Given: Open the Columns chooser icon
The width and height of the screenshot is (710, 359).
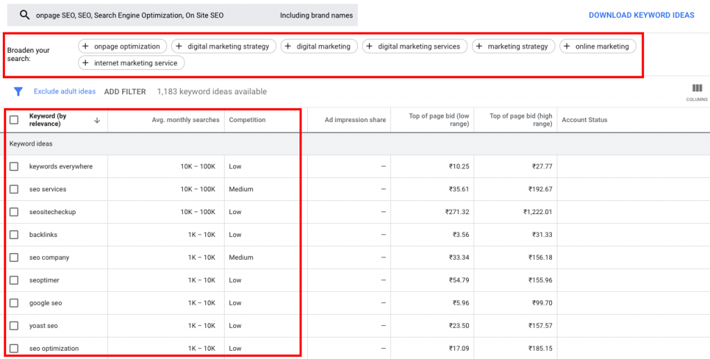Looking at the screenshot, I should click(x=697, y=91).
